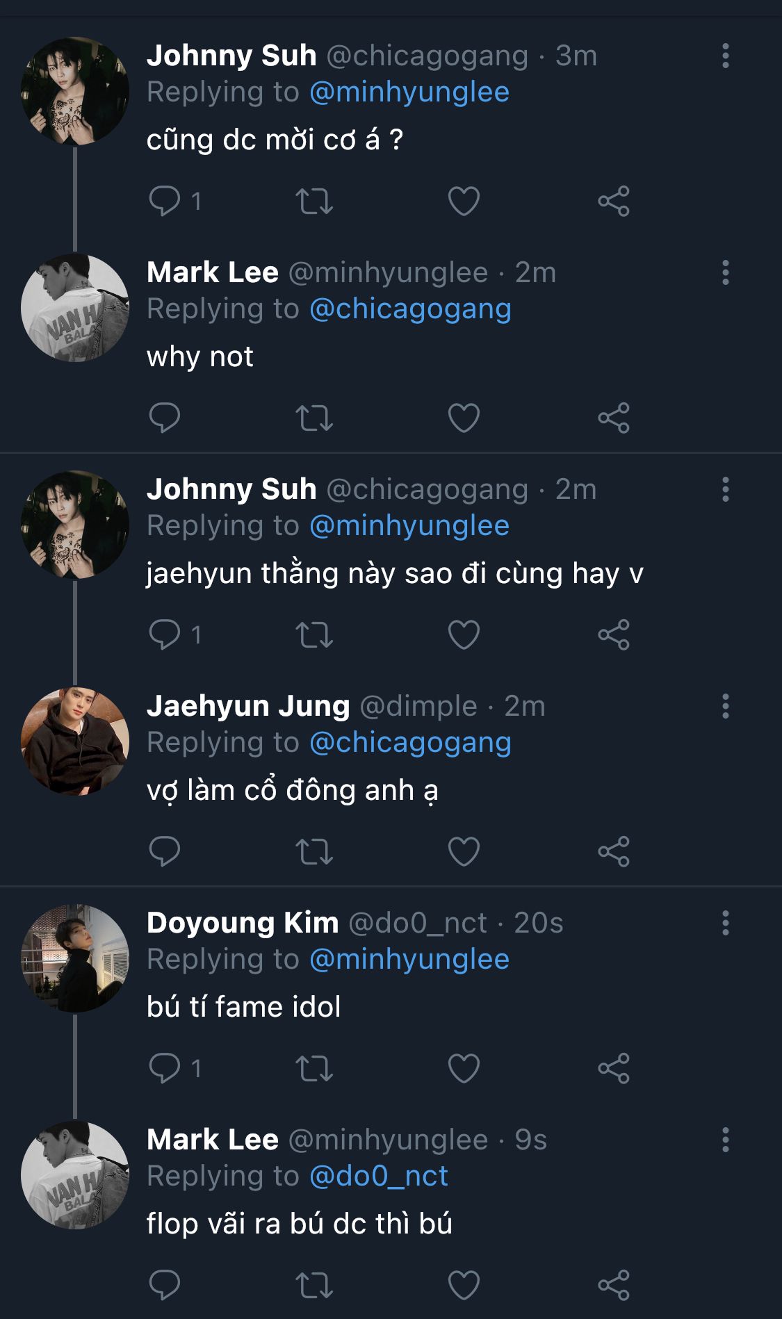Screen dimensions: 782x1319
Task: Open @do0_nct mention in Mark Lee's reply
Action: pos(378,1176)
